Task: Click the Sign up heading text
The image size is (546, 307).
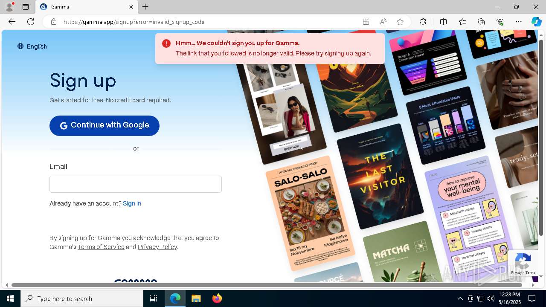Action: pyautogui.click(x=83, y=81)
